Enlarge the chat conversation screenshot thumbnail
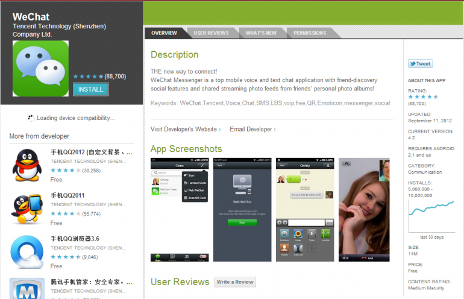 [x=304, y=209]
